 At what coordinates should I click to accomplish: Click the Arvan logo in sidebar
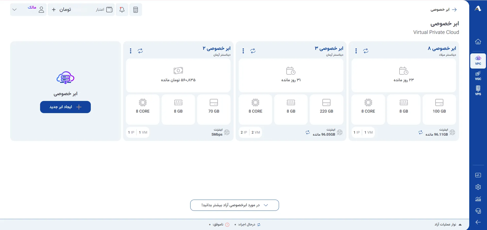[478, 9]
